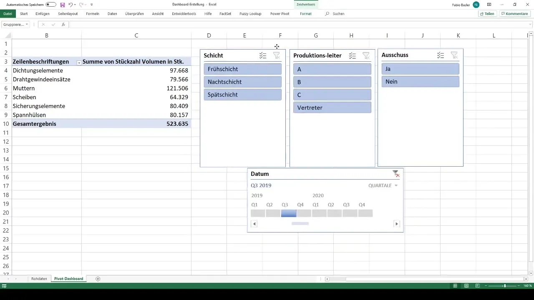Select the Q1 2019 timeline segment
This screenshot has width=534, height=300.
[258, 213]
